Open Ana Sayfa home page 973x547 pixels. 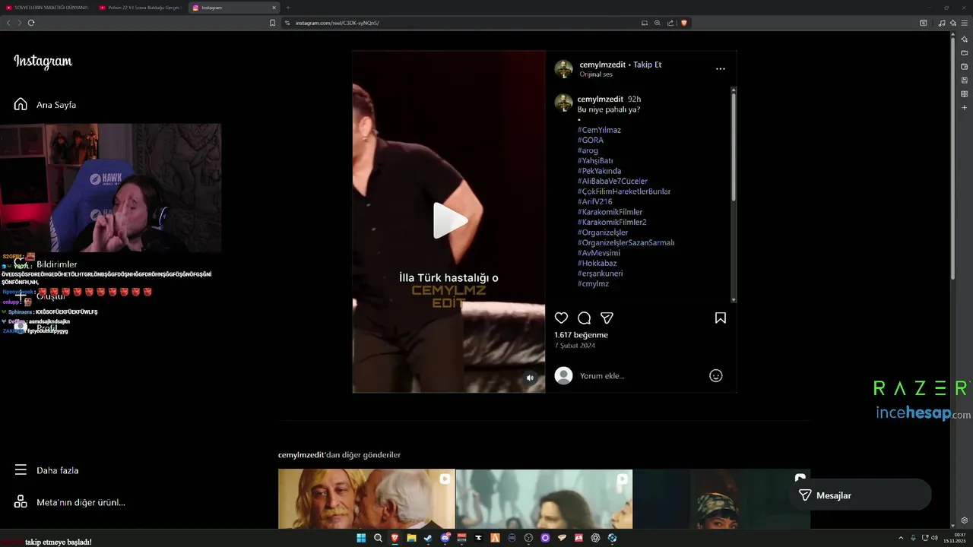pos(46,105)
